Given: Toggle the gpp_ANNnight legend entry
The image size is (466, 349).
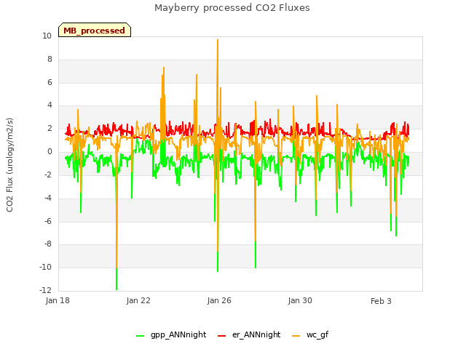Looking at the screenshot, I should click(x=171, y=334).
